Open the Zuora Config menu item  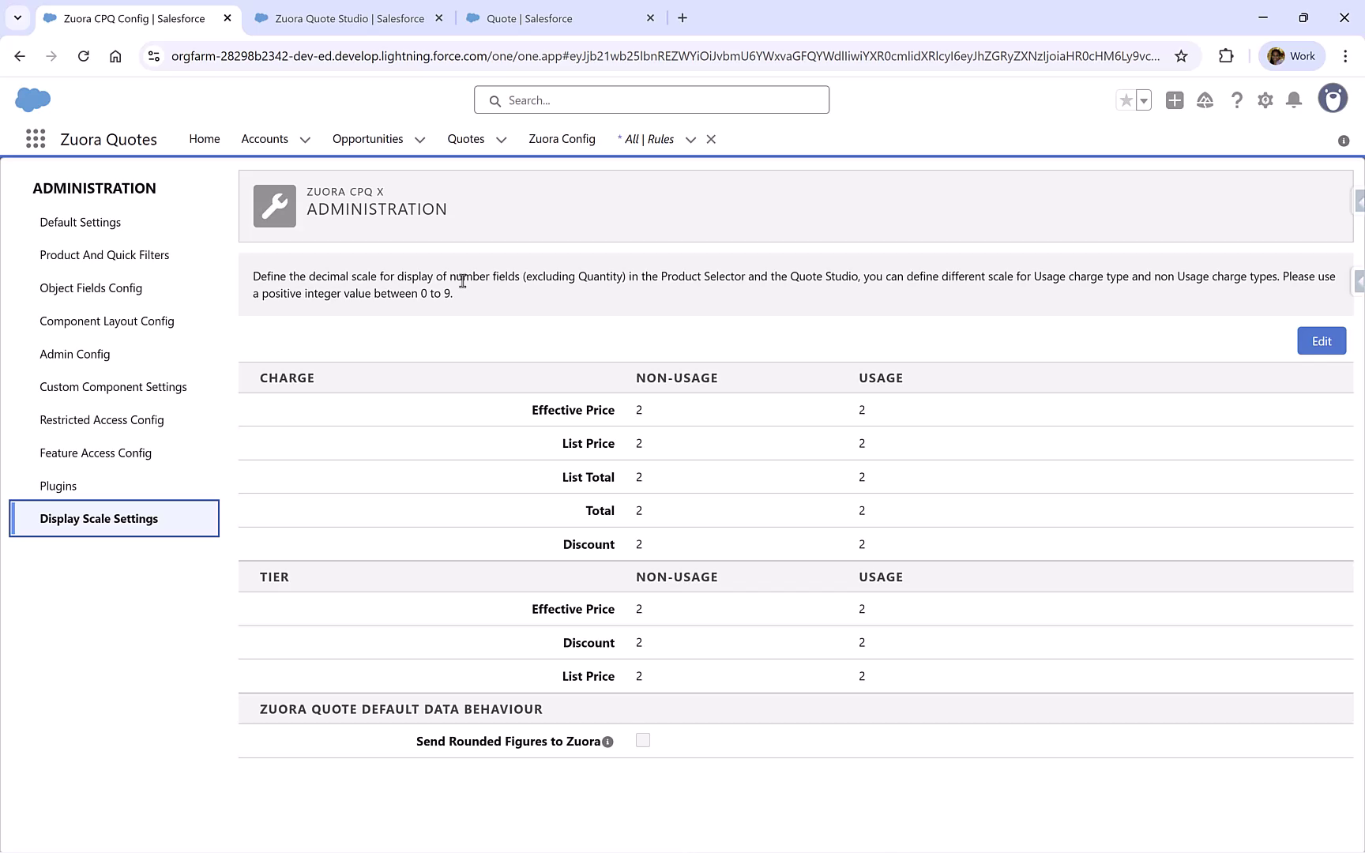point(562,139)
